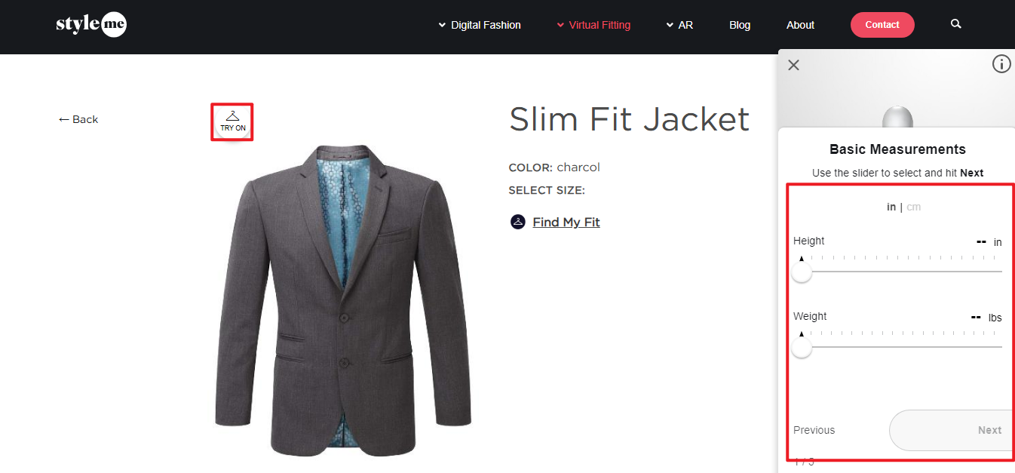The width and height of the screenshot is (1015, 473).
Task: Click the Find My Fit link
Action: [566, 222]
